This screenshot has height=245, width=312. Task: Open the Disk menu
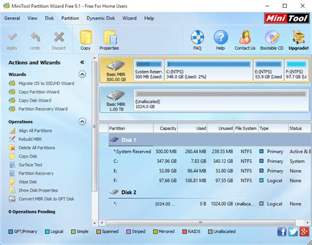pos(49,18)
